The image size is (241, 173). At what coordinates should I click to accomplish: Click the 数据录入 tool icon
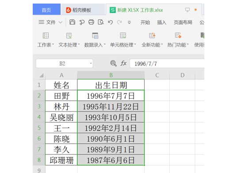pyautogui.click(x=95, y=35)
